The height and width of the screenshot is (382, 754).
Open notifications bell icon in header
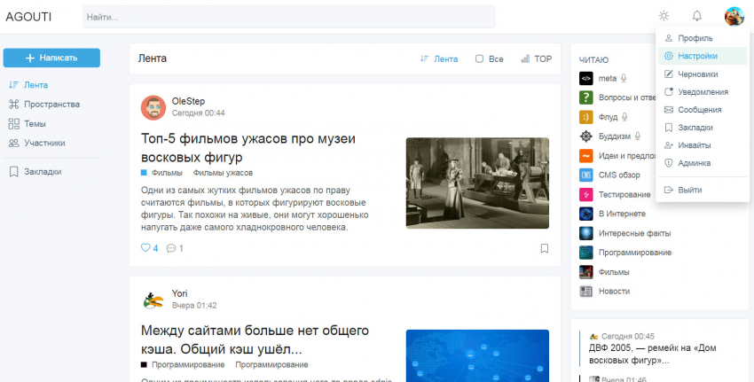696,16
